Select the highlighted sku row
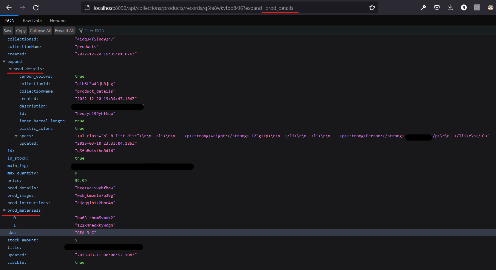Screen dimensions: 496x270 [86, 232]
